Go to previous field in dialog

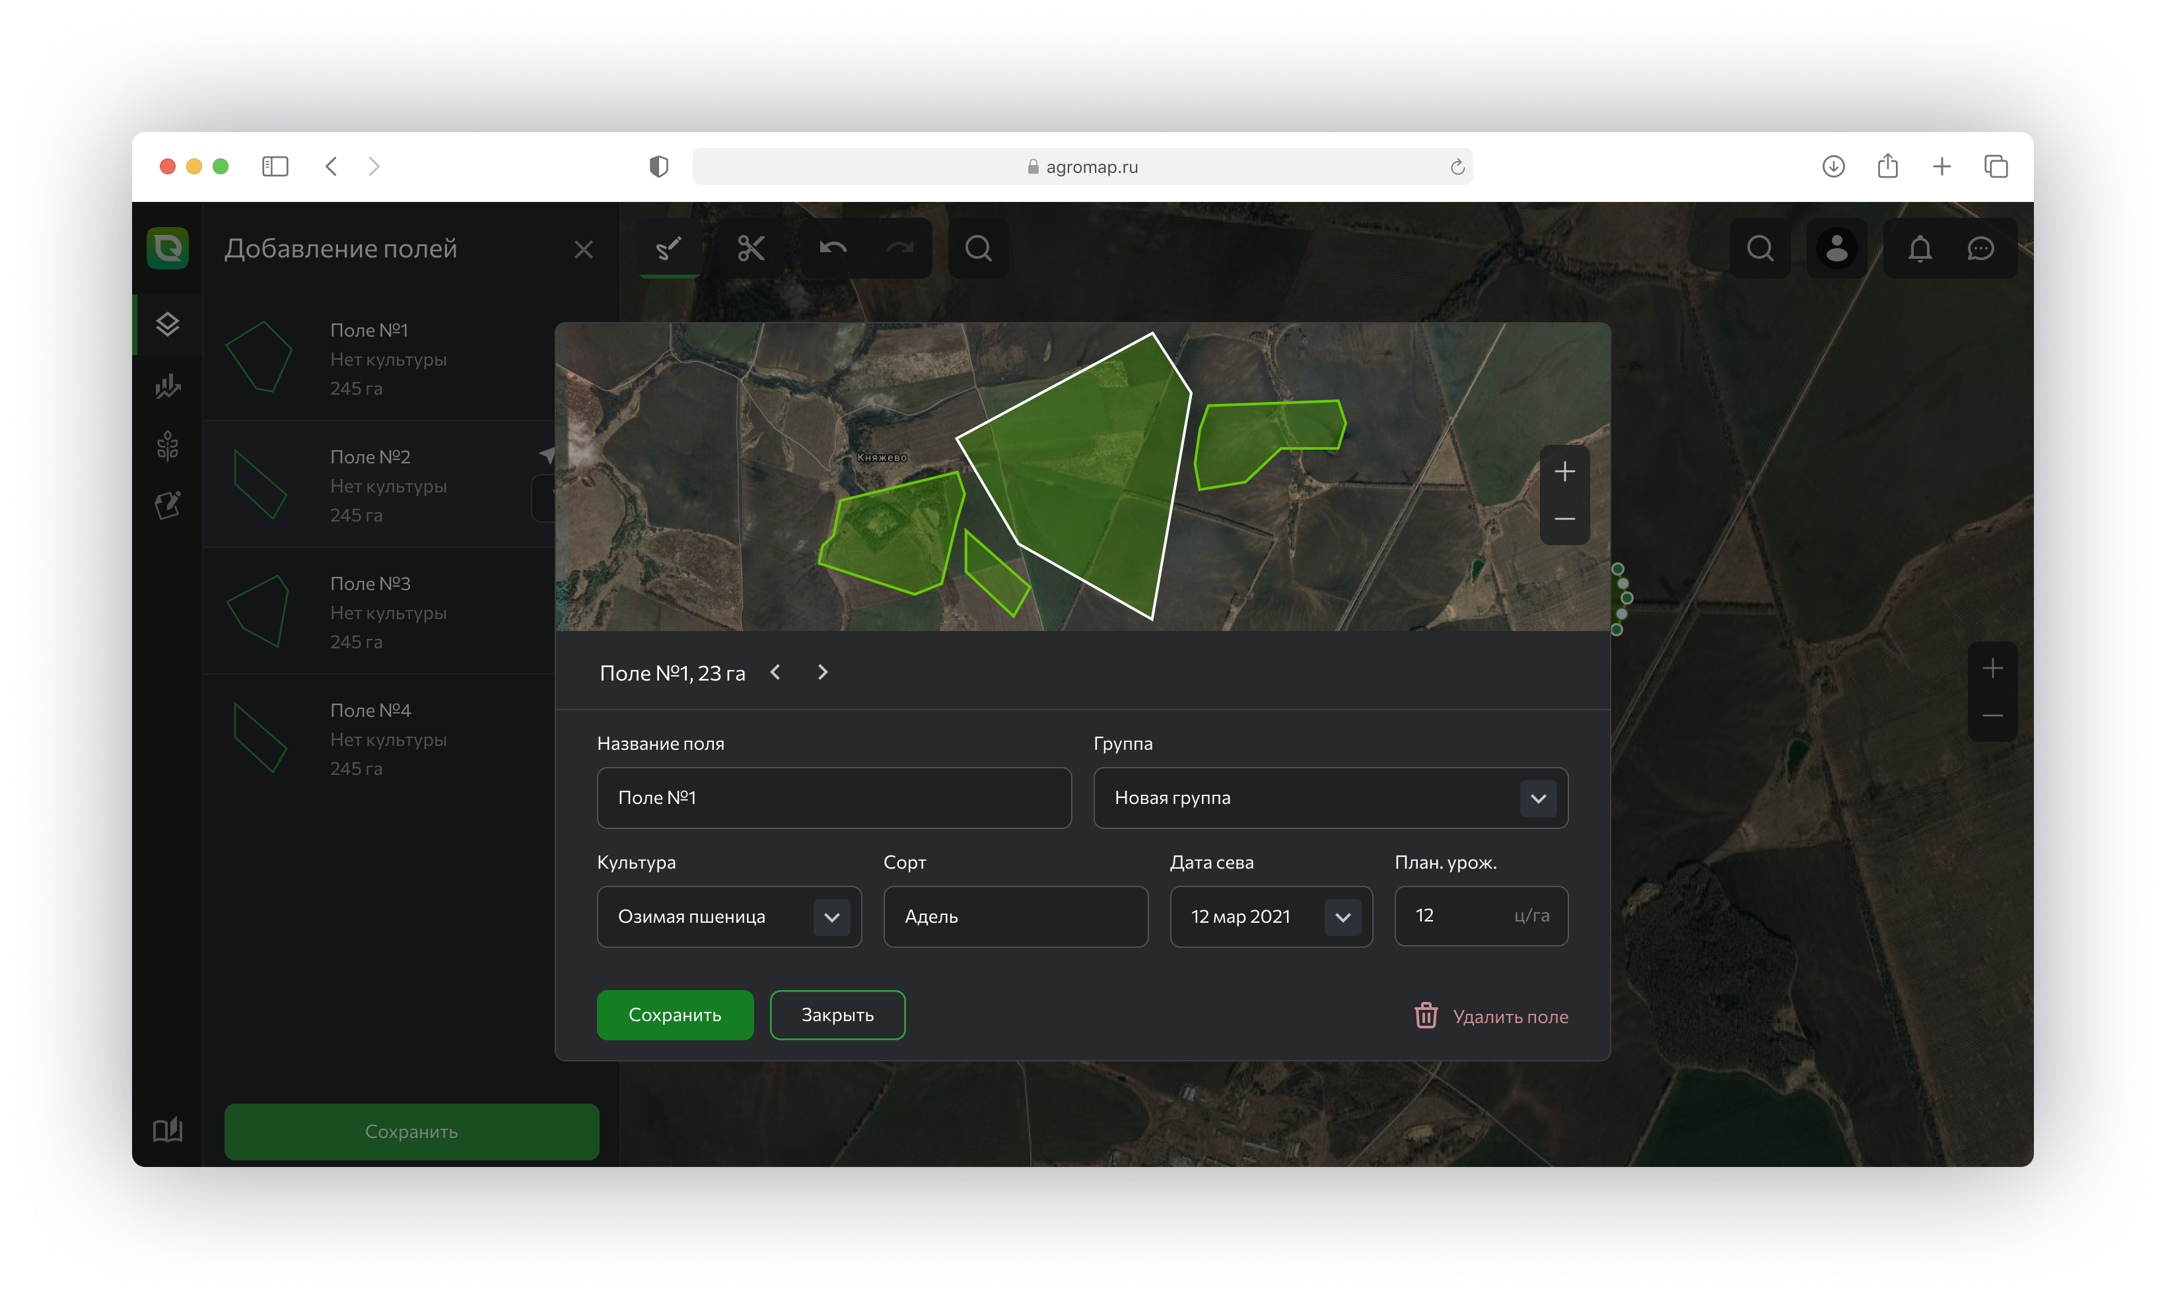point(775,671)
